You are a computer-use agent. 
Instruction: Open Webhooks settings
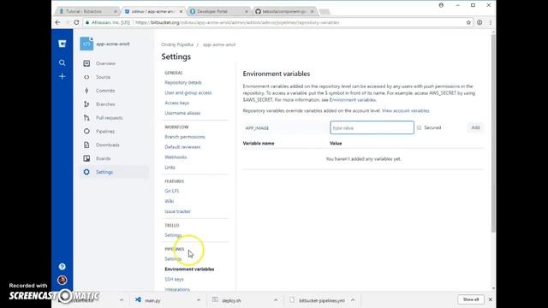[x=176, y=157]
